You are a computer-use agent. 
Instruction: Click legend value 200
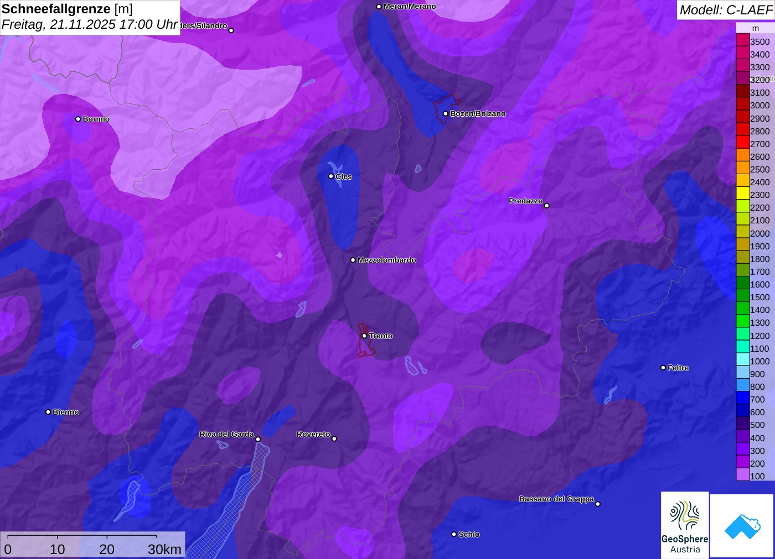click(x=757, y=463)
